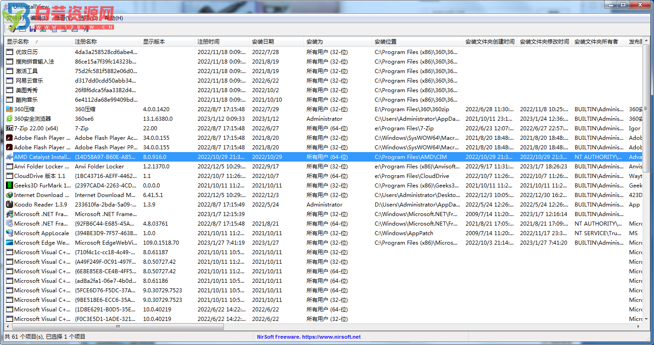Click the 激活工具 row icon

click(10, 71)
